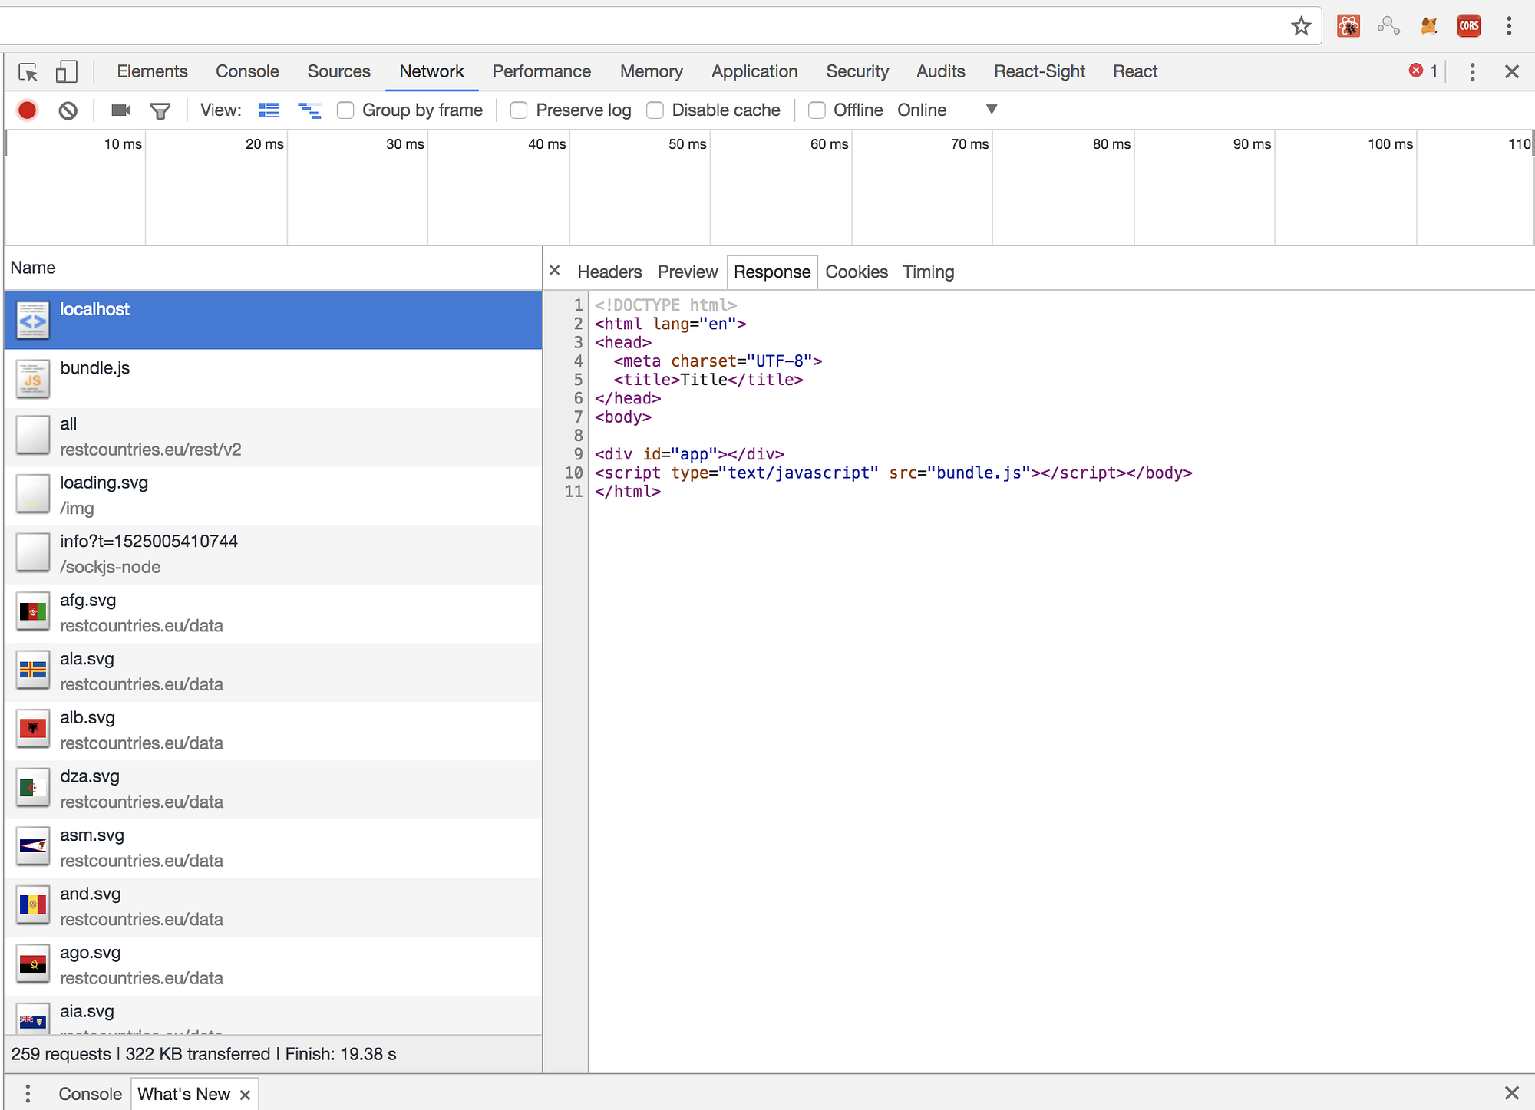Select the inspect element cursor tool
Viewport: 1535px width, 1110px height.
[28, 71]
